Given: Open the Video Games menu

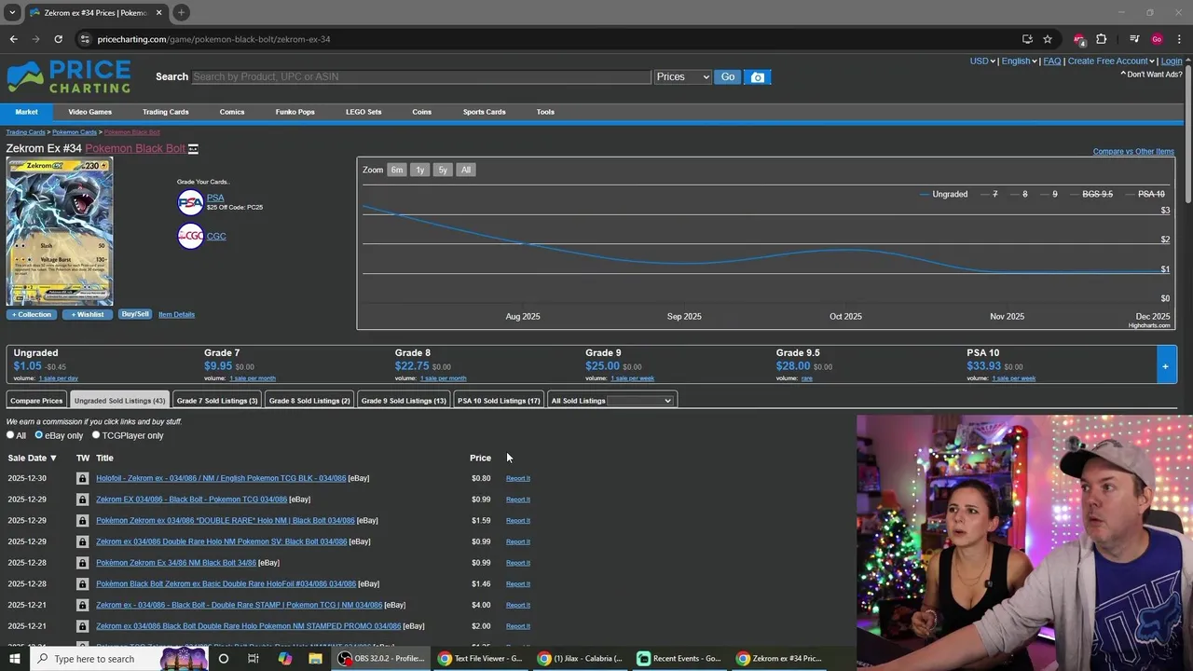Looking at the screenshot, I should [89, 112].
